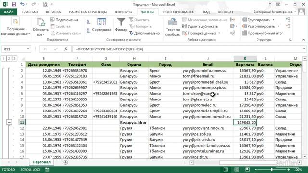Screen dimensions: 308x173
Task: Sort ascending A to Z
Action: [x=89, y=22]
